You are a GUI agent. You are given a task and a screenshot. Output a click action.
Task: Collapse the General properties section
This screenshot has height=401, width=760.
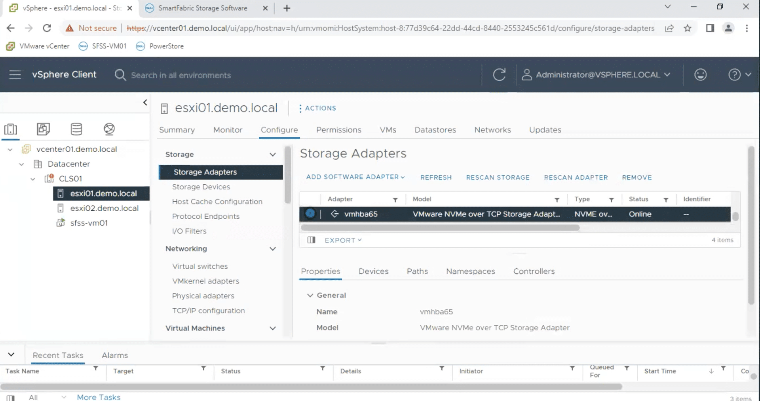point(310,295)
